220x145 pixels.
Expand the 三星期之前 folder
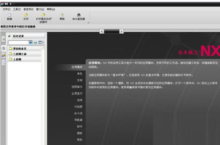(10, 54)
